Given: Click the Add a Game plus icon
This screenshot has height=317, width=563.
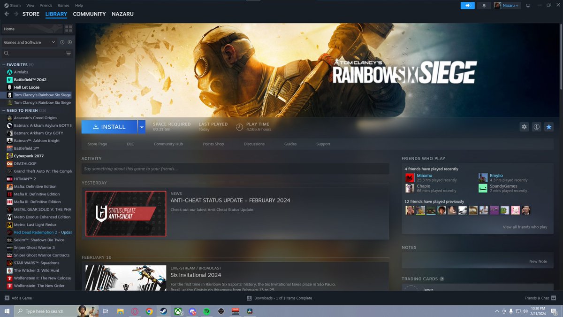Looking at the screenshot, I should tap(7, 298).
